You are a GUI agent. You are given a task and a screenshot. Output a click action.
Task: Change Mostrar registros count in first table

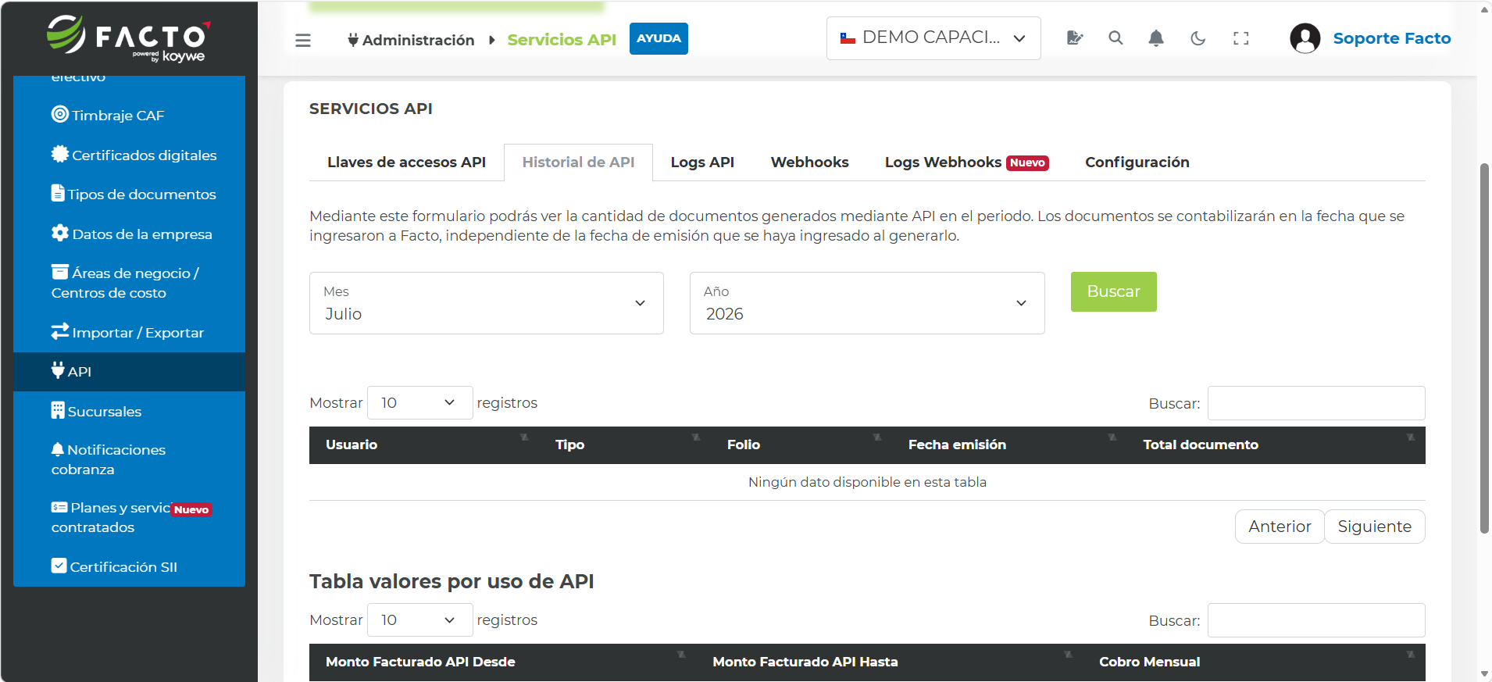(x=419, y=402)
